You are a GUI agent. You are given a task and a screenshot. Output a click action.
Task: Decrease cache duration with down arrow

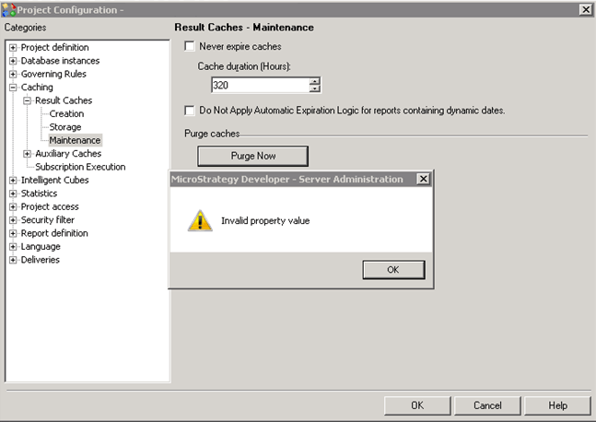pyautogui.click(x=315, y=89)
